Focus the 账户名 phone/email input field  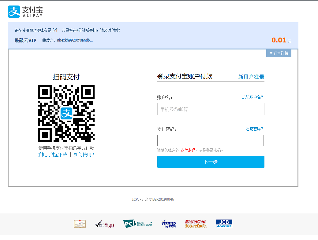(211, 109)
